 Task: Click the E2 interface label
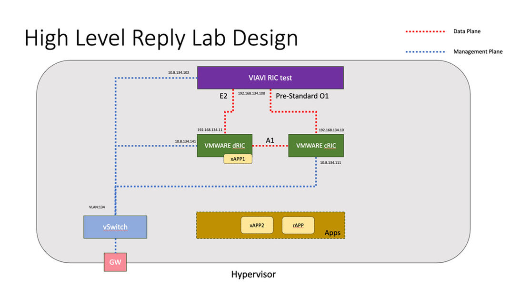pos(223,96)
